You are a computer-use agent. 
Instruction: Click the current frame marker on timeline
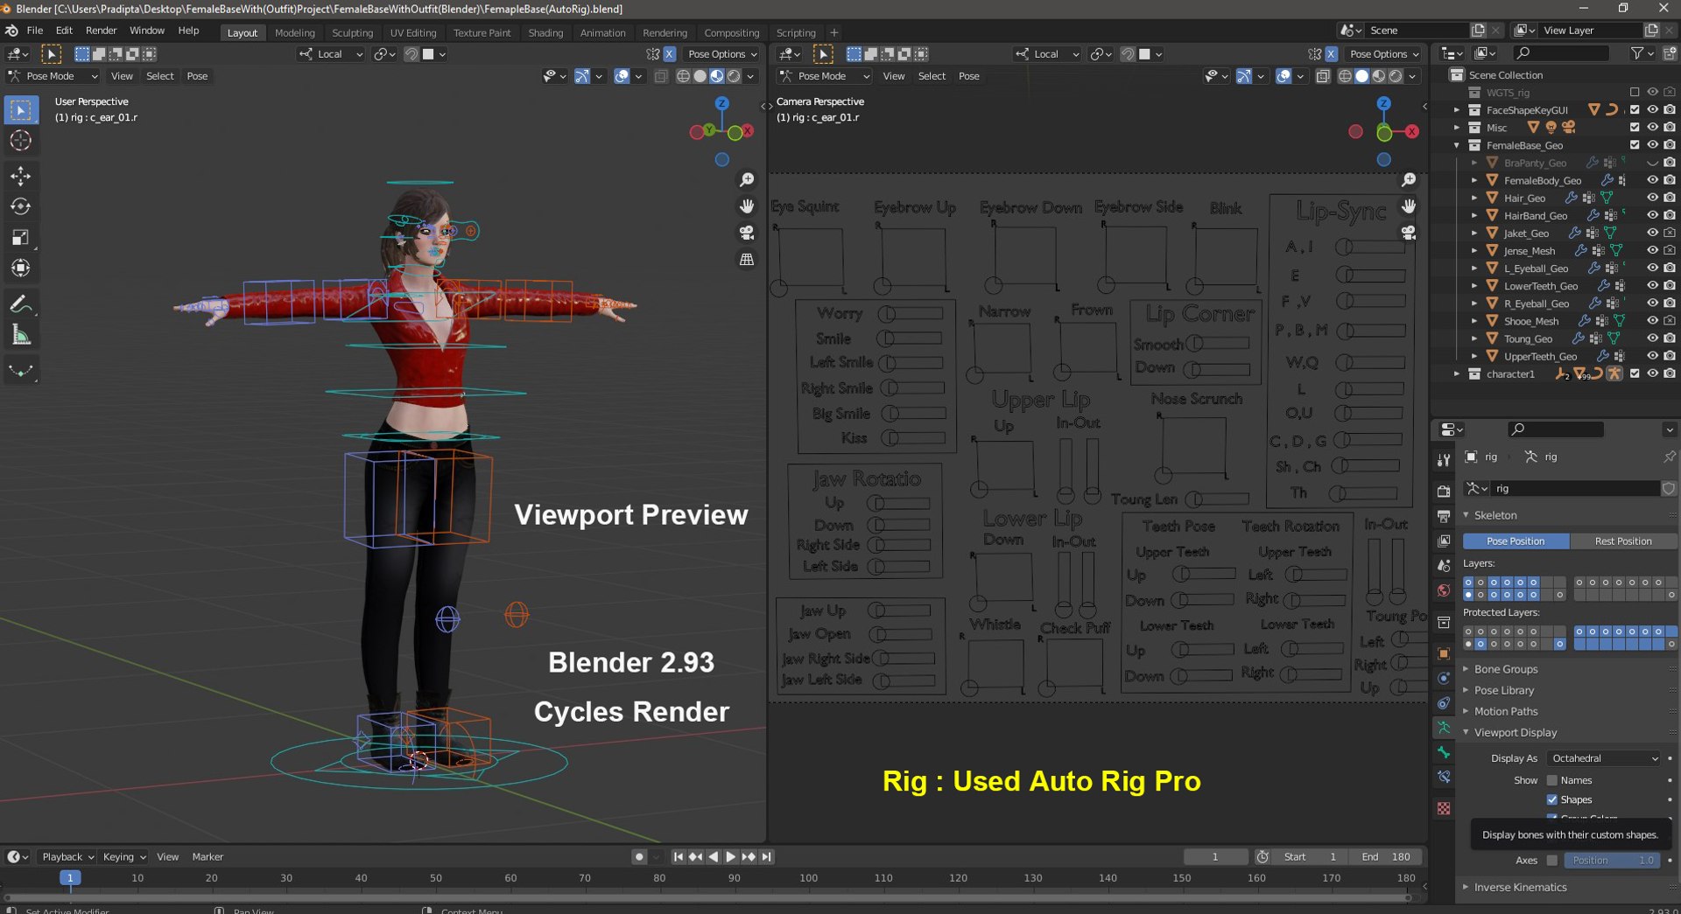point(70,877)
